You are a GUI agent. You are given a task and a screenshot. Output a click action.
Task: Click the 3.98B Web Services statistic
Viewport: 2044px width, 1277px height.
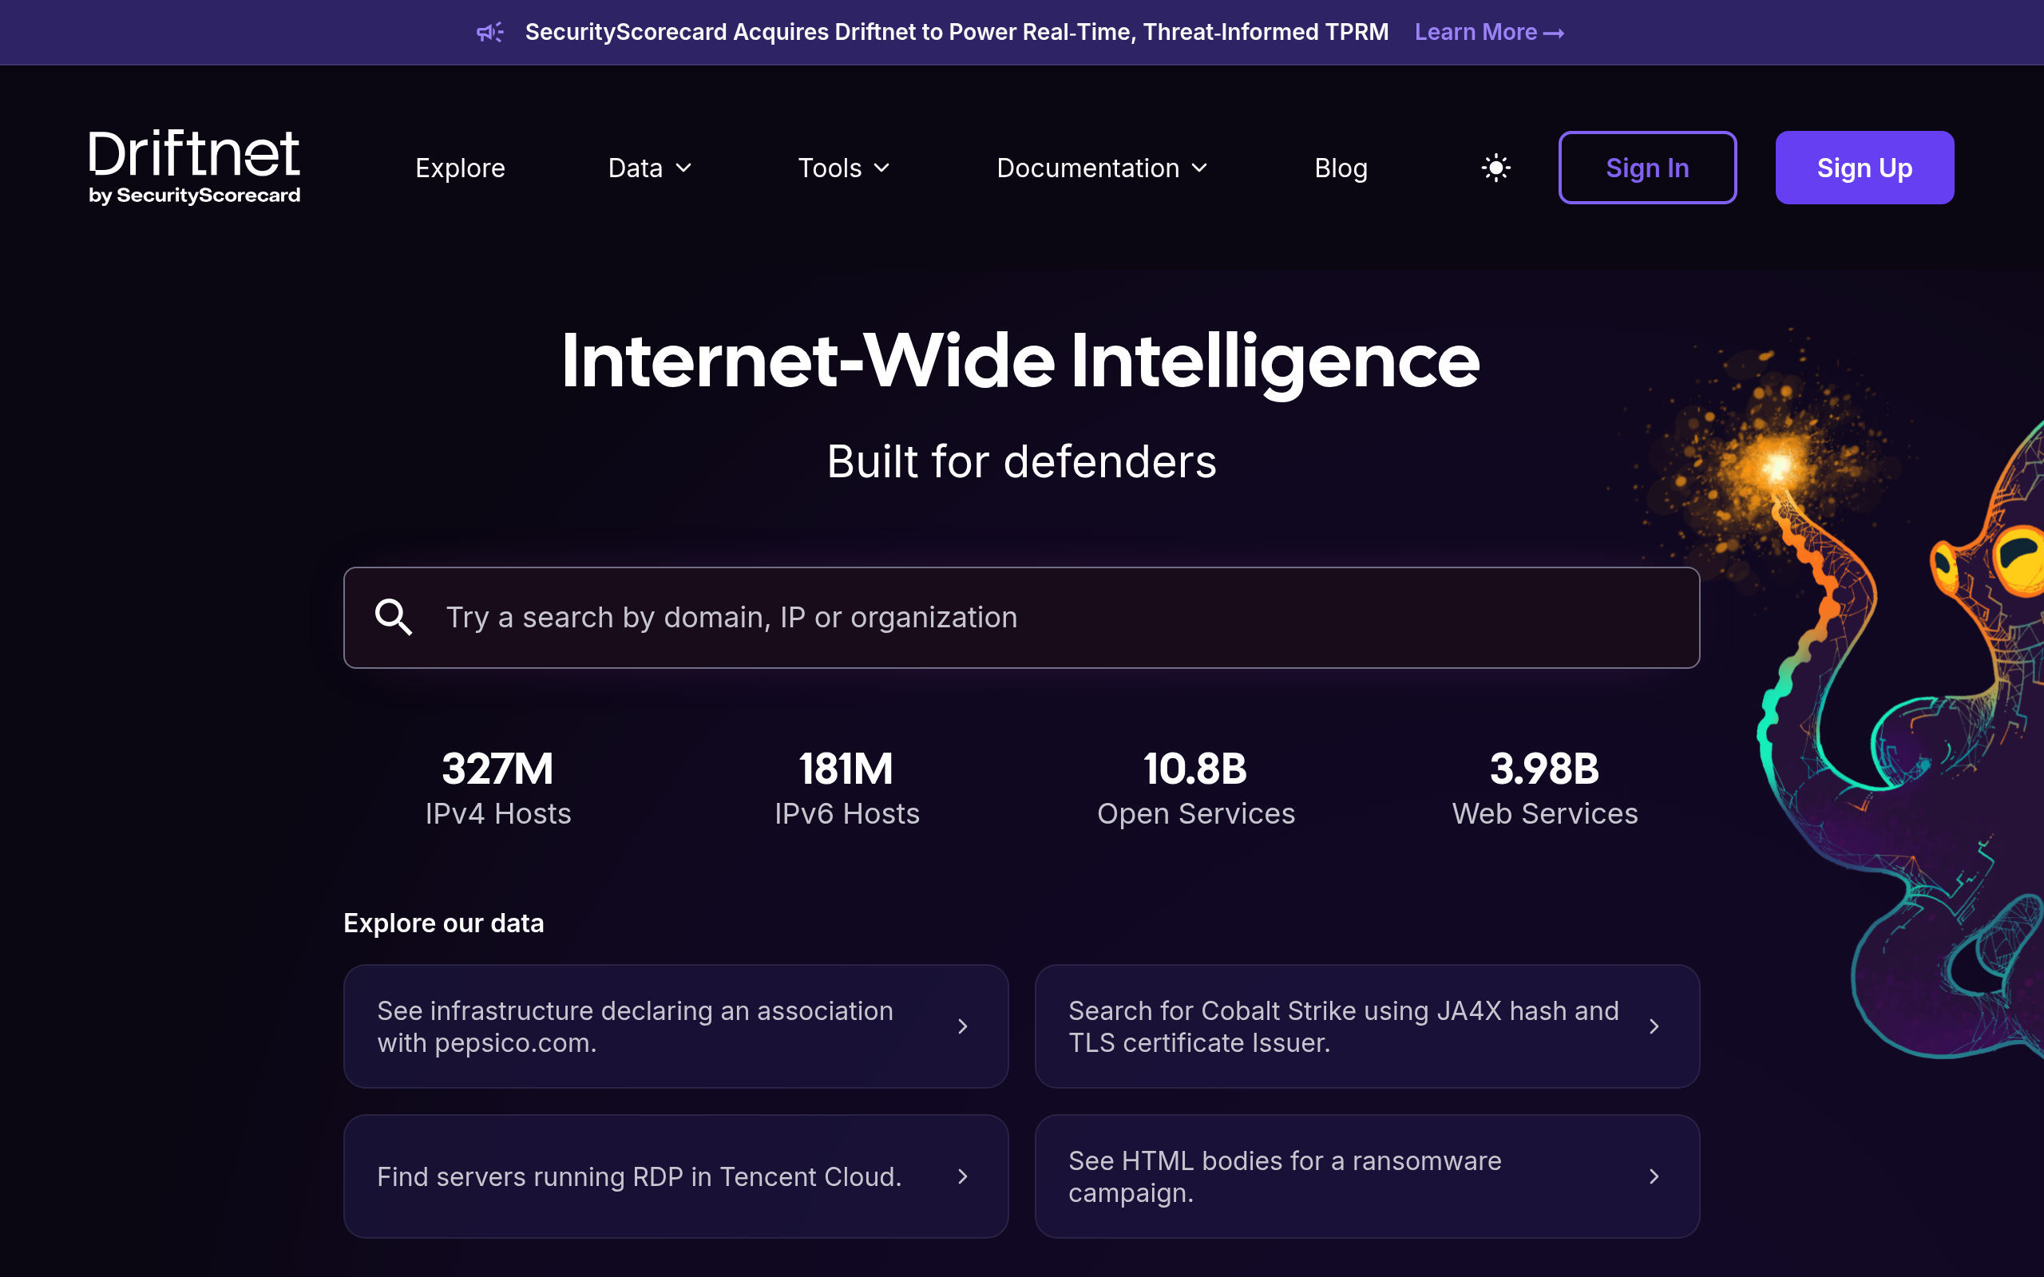pyautogui.click(x=1545, y=788)
